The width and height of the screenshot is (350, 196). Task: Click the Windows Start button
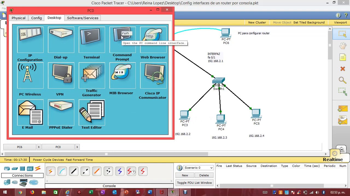(5, 192)
